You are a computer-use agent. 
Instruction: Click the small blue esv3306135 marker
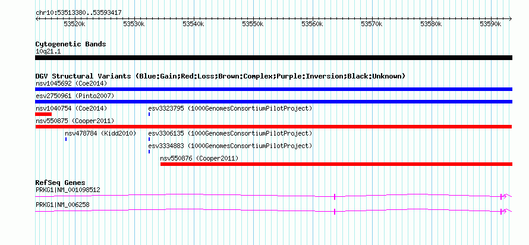149,139
